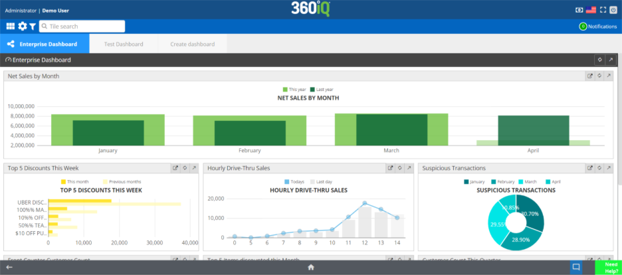The height and width of the screenshot is (275, 622).
Task: Toggle the 'This year' legend series
Action: [x=294, y=89]
